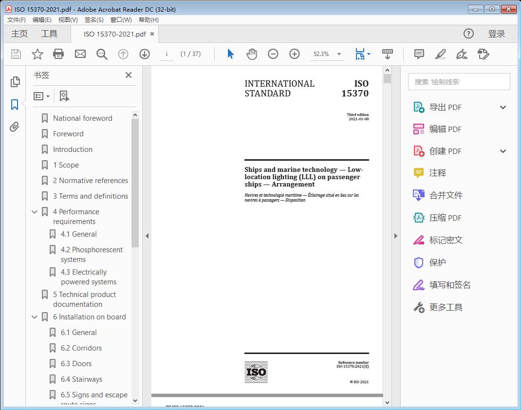Email the PDF as attachment
The height and width of the screenshot is (410, 521).
(80, 54)
